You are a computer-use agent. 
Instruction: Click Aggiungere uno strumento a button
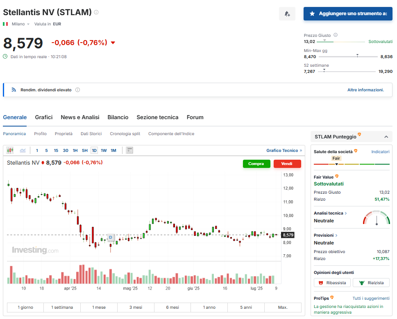348,14
